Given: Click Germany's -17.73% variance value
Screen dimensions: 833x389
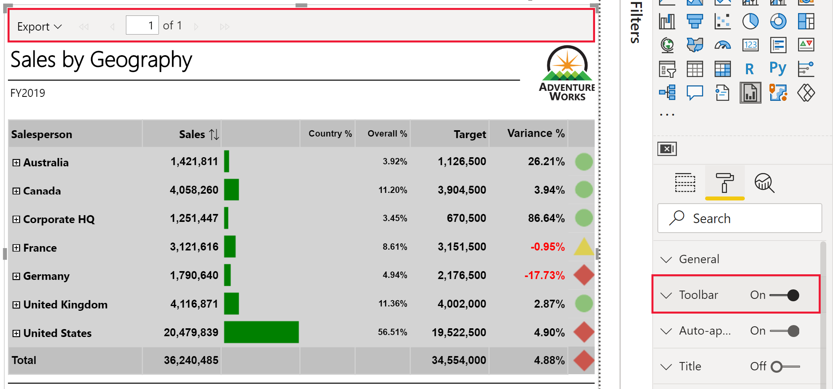Looking at the screenshot, I should pos(545,275).
